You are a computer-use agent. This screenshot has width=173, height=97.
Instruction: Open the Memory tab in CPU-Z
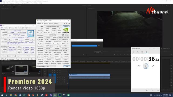pos(12,28)
